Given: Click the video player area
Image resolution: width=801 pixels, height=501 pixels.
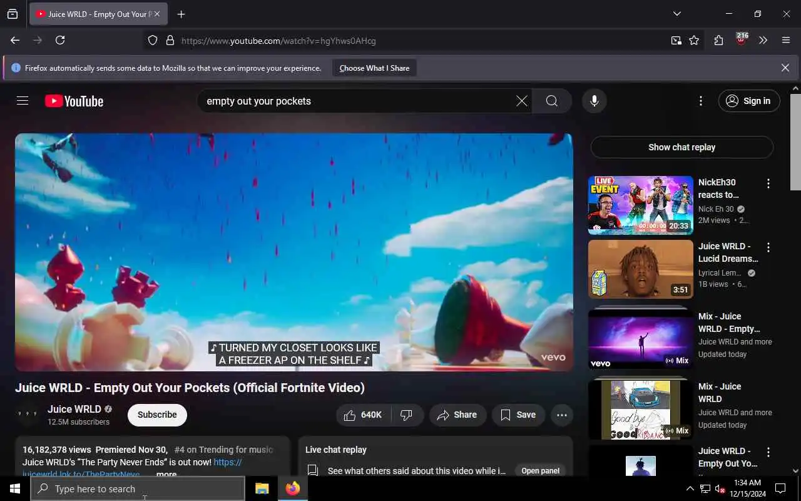Looking at the screenshot, I should click(294, 252).
